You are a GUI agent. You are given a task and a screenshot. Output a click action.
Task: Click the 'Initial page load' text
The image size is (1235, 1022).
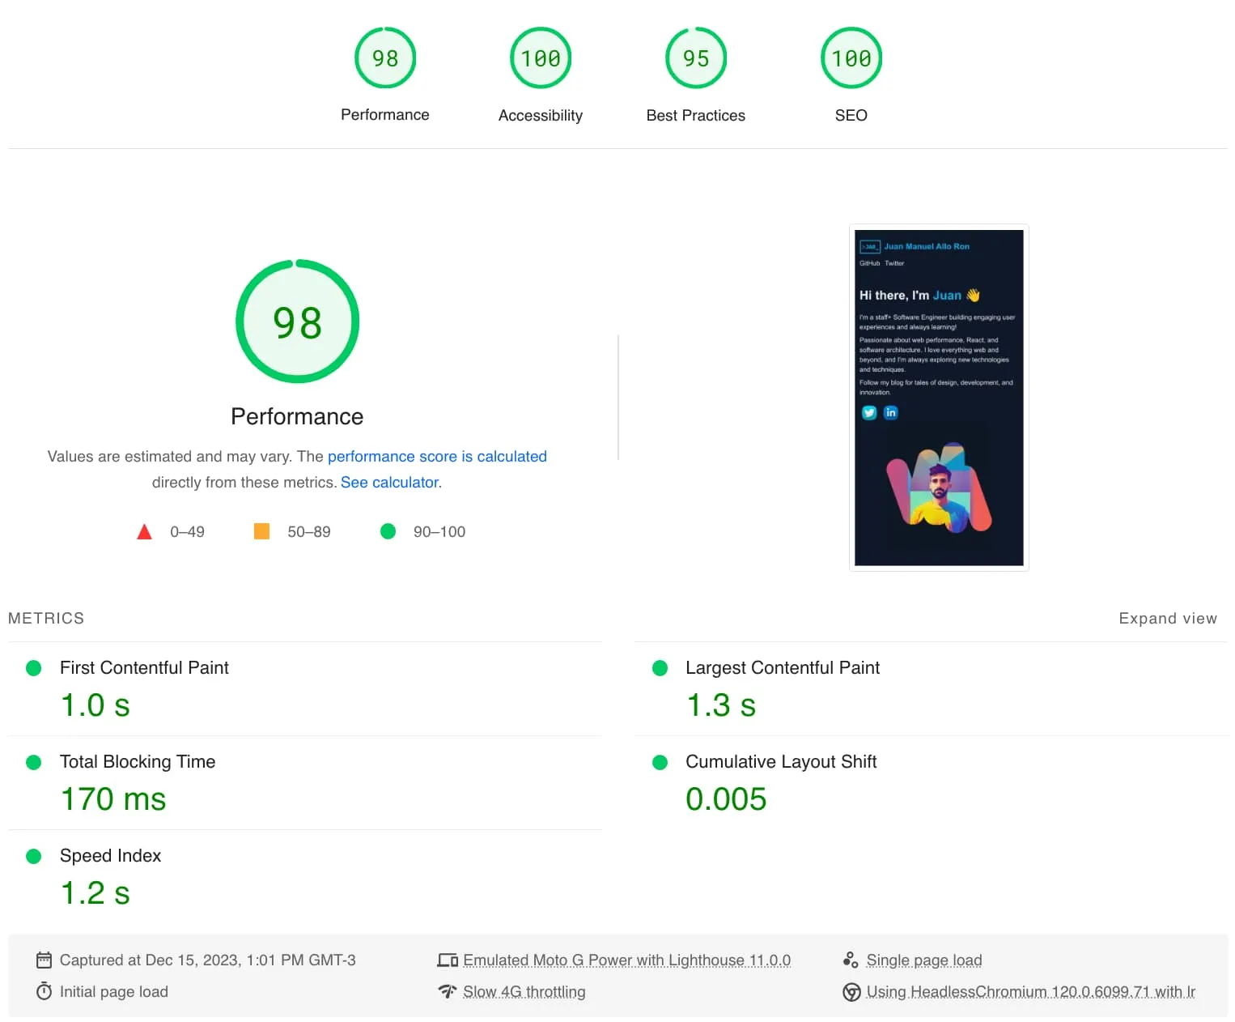pyautogui.click(x=114, y=992)
